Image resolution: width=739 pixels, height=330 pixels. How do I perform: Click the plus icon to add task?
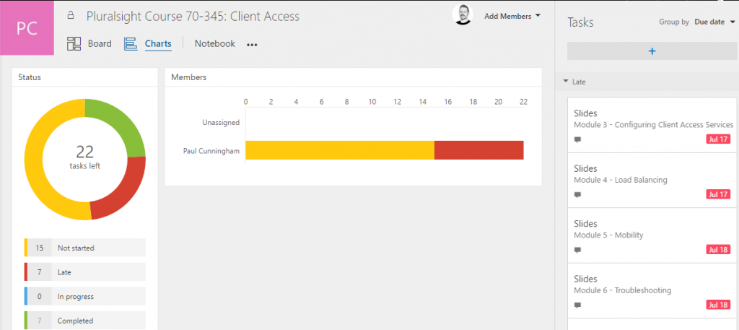(x=652, y=51)
